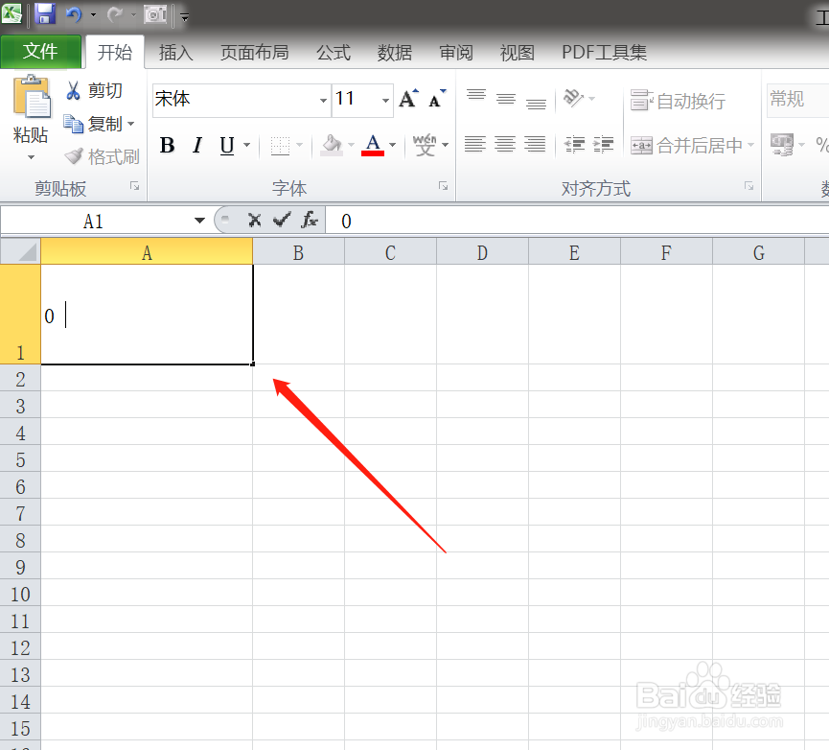Click the increase indent icon

pyautogui.click(x=603, y=144)
